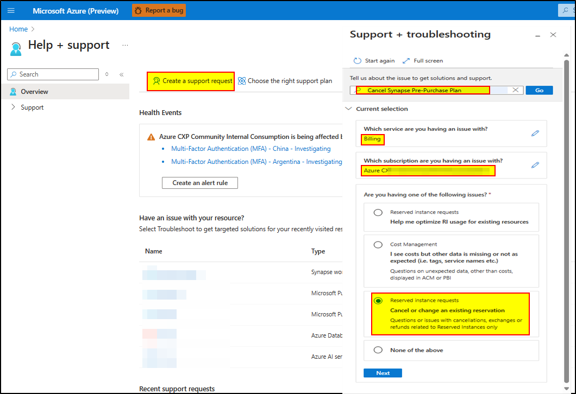This screenshot has width=576, height=394.
Task: Click the Microsoft Azure (Preview) title
Action: point(76,11)
